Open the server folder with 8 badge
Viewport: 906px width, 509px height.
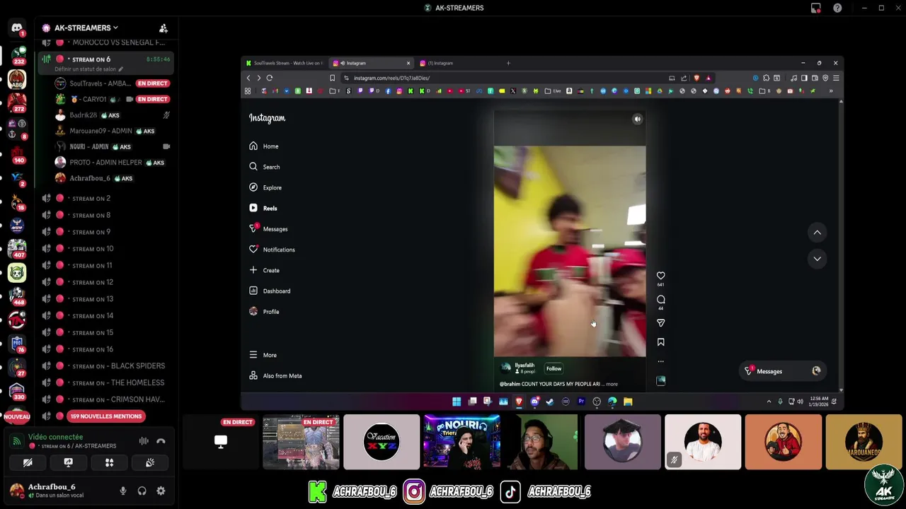17,128
